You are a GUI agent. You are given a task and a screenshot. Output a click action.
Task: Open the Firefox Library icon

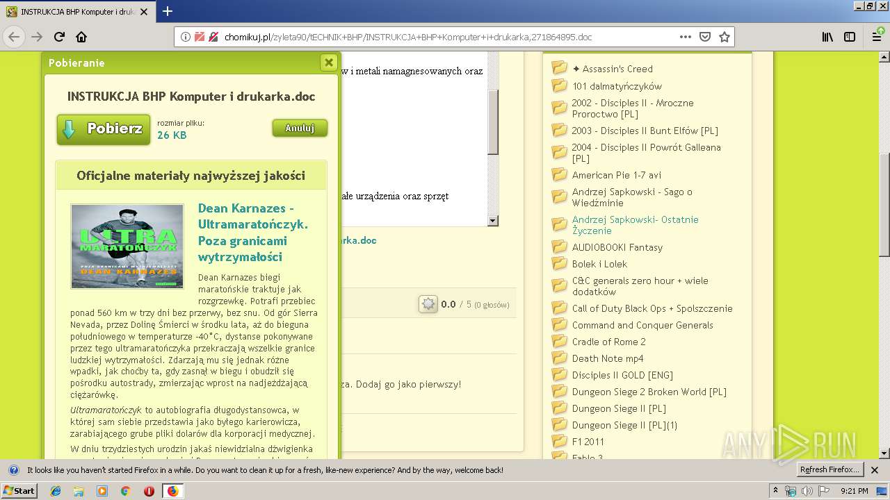coord(827,37)
